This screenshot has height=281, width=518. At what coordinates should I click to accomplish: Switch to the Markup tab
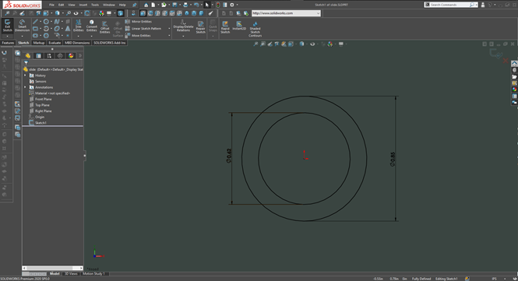[x=39, y=43]
